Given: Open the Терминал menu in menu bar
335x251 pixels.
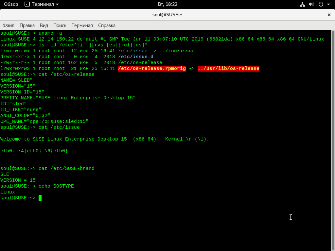Looking at the screenshot, I should click(82, 25).
